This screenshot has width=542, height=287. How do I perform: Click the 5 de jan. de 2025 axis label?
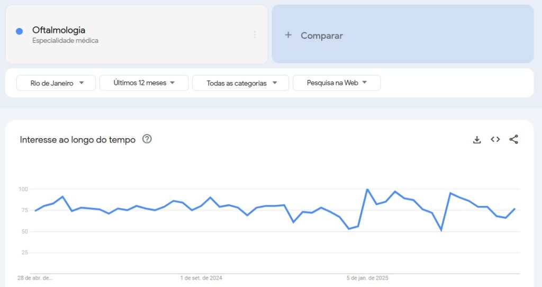(367, 278)
